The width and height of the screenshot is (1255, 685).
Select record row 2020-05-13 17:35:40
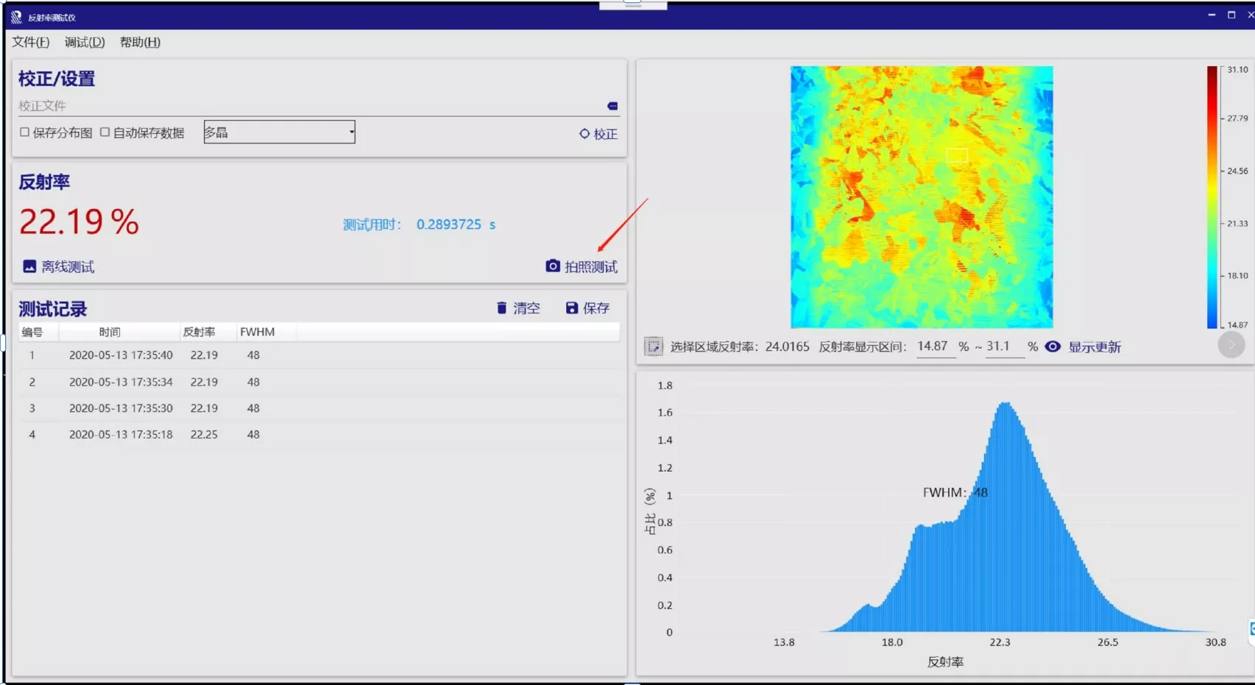(319, 355)
